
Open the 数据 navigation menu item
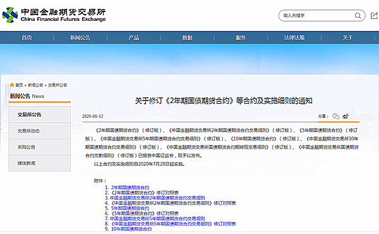pos(188,37)
